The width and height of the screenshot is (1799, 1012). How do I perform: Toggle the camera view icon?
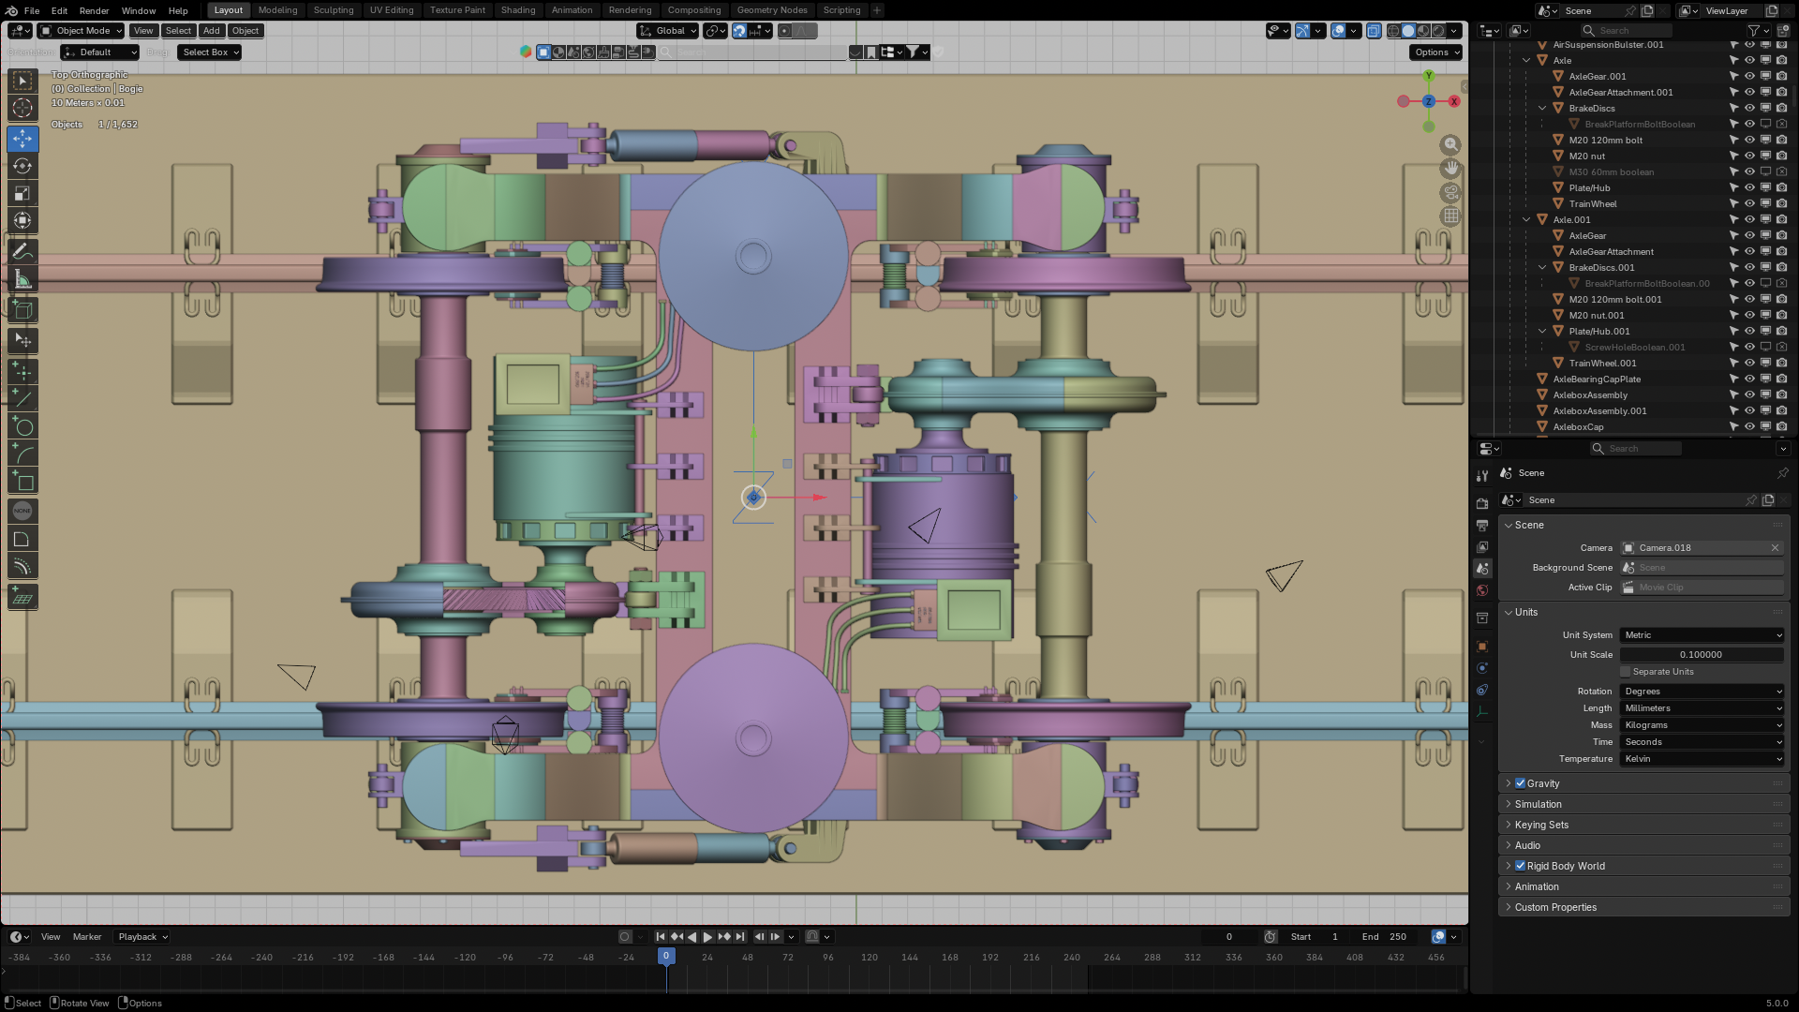pyautogui.click(x=1450, y=192)
